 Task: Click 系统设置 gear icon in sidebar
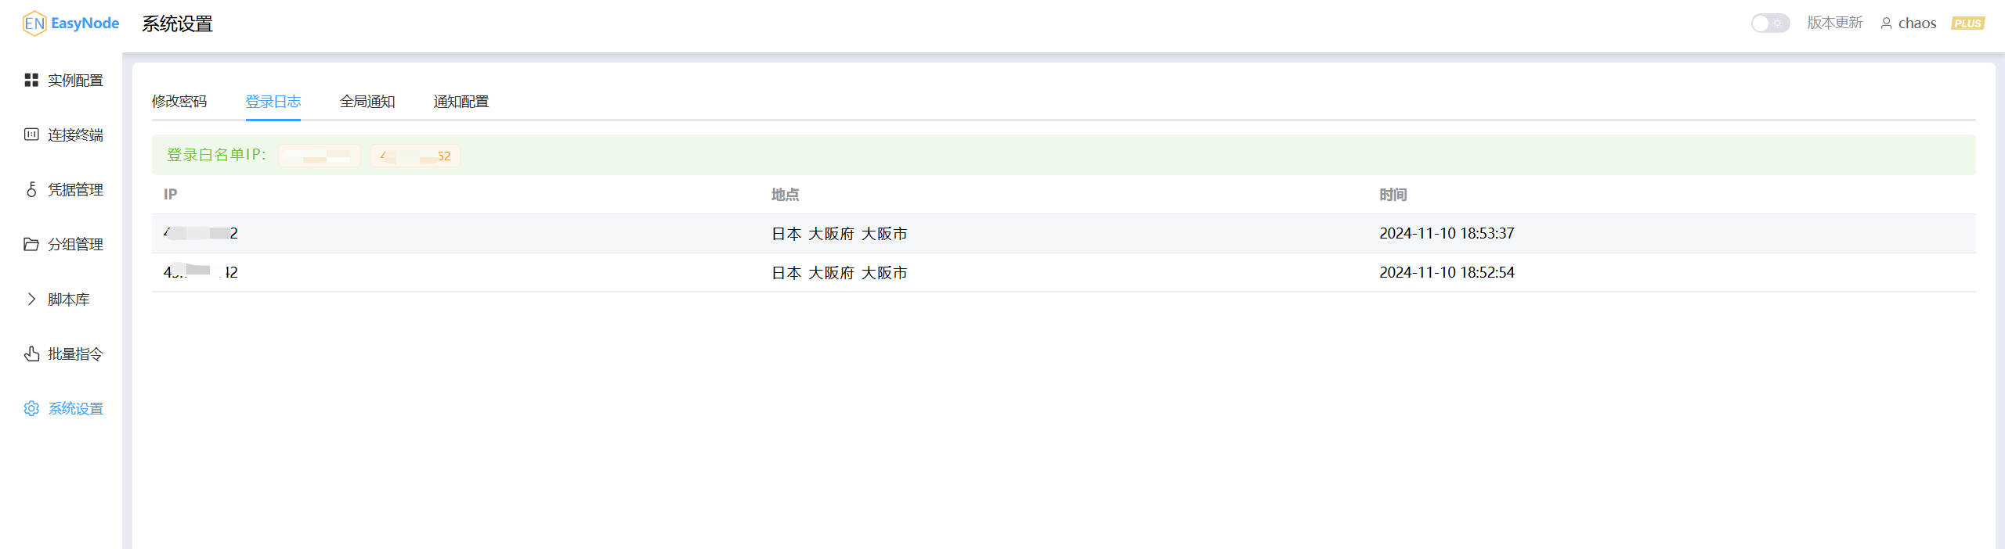[x=31, y=408]
